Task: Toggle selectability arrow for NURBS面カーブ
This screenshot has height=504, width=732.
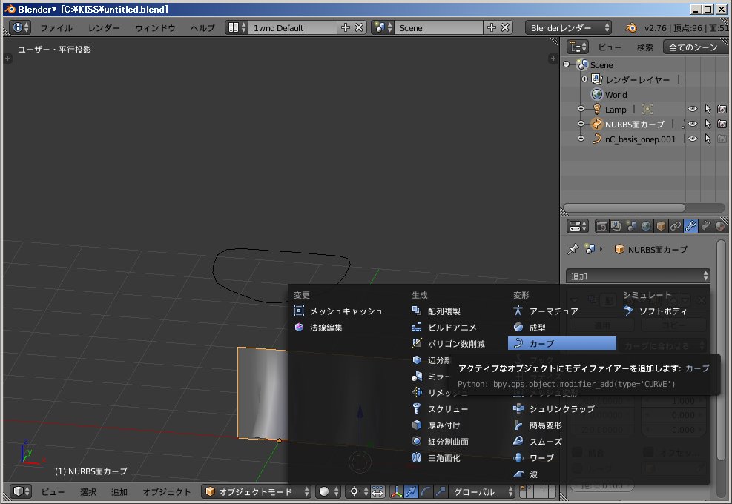Action: (708, 124)
